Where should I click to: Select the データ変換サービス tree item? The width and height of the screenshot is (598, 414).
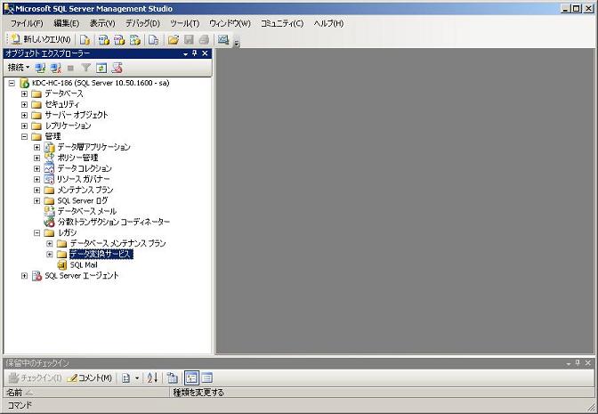click(x=101, y=254)
